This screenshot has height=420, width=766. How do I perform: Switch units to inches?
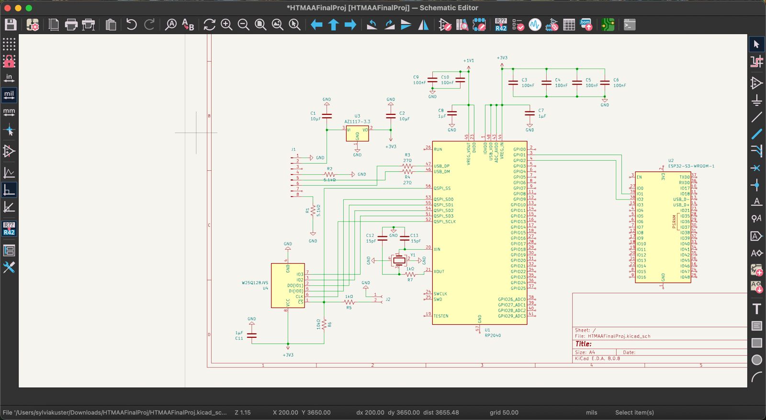click(9, 78)
